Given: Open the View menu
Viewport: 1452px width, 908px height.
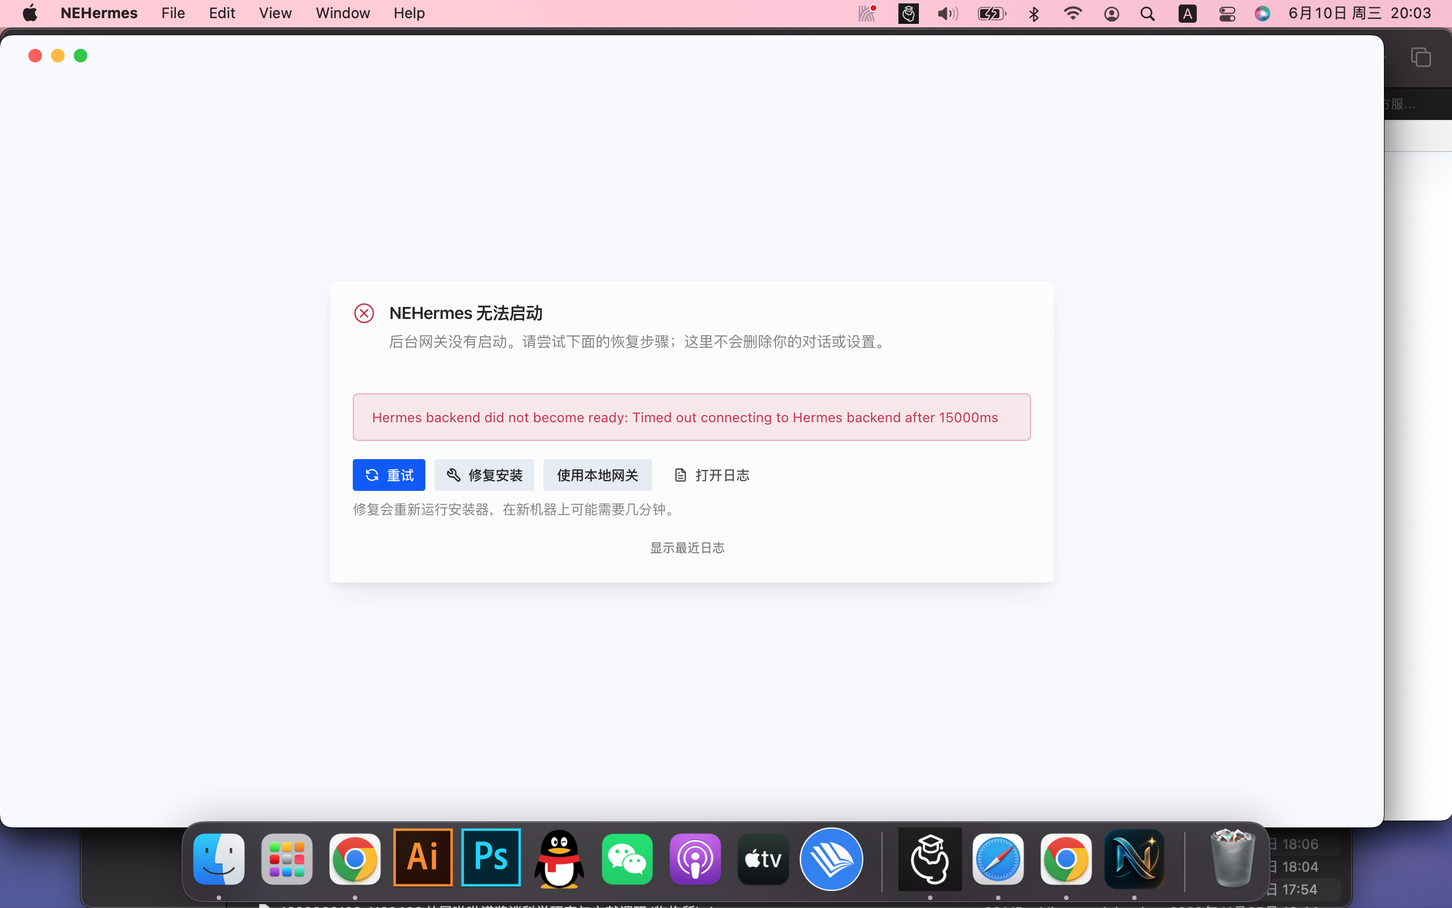Looking at the screenshot, I should coord(276,13).
